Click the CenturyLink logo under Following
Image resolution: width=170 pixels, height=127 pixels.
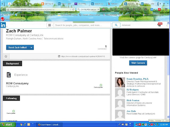point(11,112)
